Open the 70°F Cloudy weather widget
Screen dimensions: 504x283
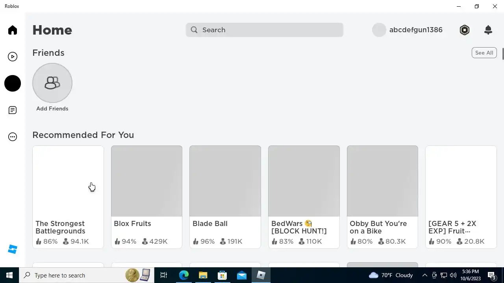391,275
